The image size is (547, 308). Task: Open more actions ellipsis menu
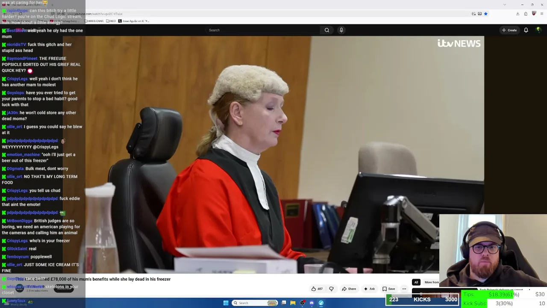(x=404, y=289)
